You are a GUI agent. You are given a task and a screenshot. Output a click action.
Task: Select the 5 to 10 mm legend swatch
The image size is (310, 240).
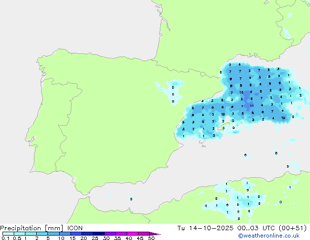(x=53, y=234)
